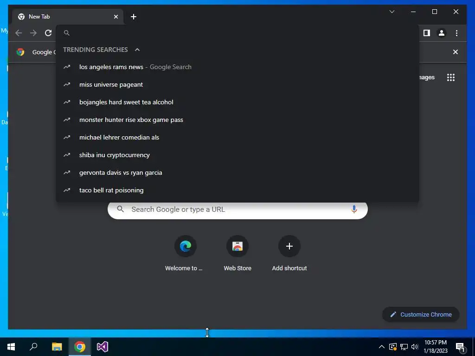The width and height of the screenshot is (475, 356).
Task: Show hidden system tray icons
Action: click(x=382, y=347)
